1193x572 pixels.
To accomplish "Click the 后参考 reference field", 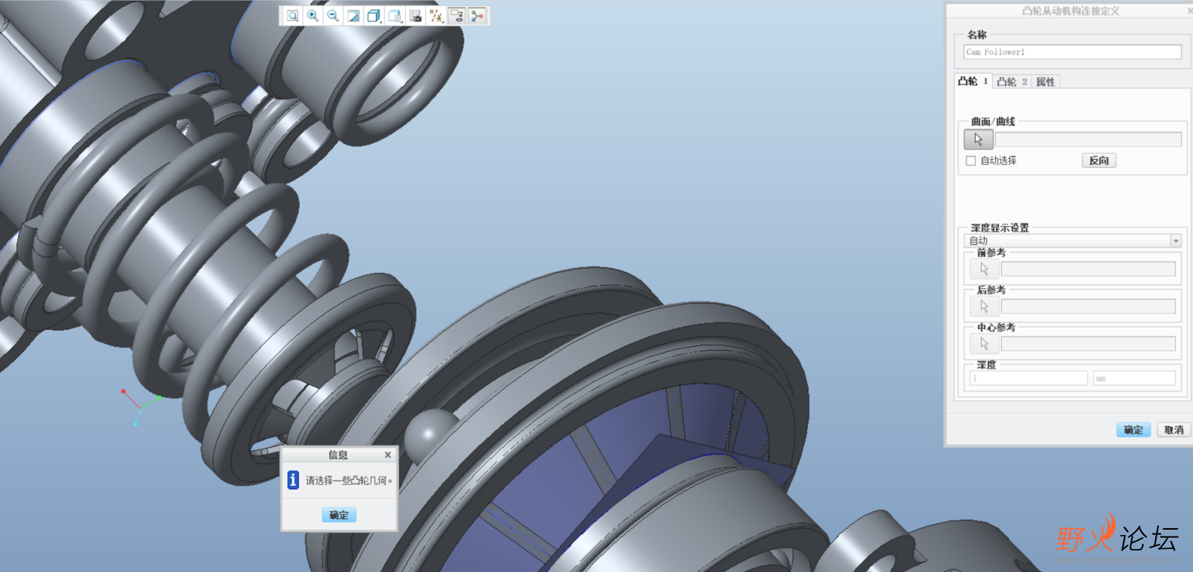I will point(1088,306).
